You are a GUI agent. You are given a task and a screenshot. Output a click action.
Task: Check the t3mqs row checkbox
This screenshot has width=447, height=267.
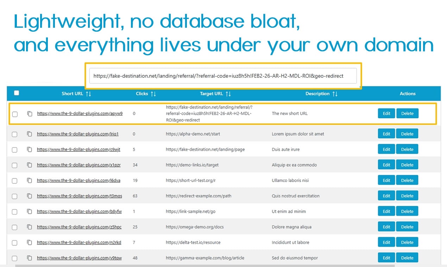tap(15, 196)
